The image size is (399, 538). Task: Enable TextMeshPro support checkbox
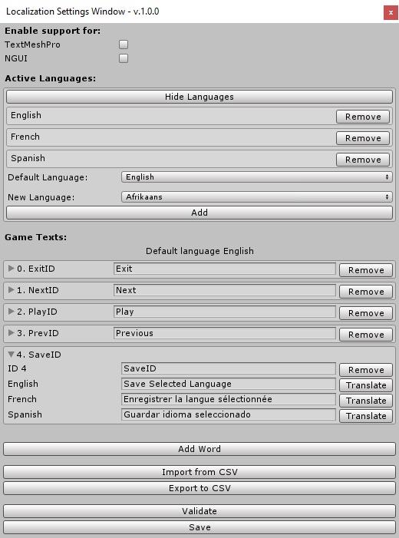(124, 45)
